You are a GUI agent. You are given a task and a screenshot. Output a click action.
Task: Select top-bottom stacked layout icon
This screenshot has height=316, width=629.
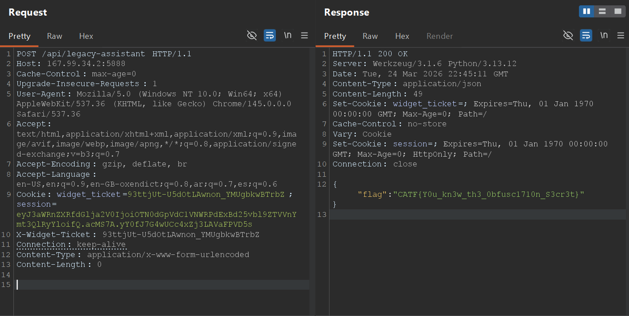click(x=602, y=11)
